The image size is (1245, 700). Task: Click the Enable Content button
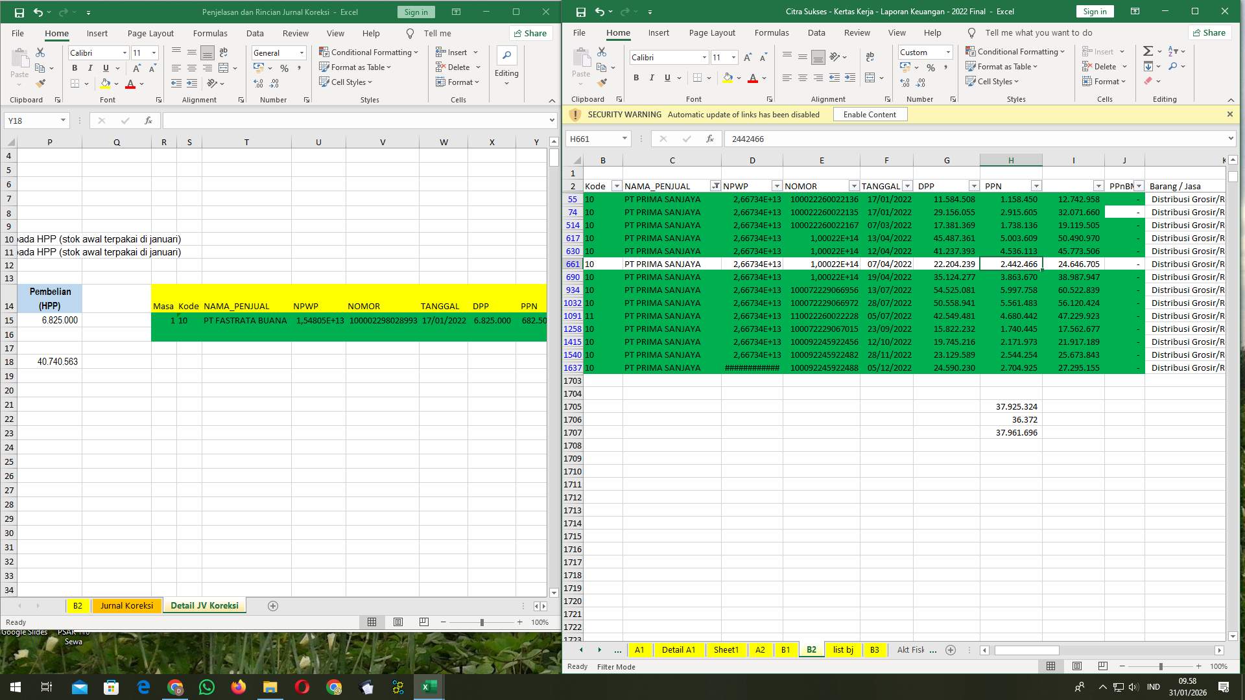point(870,114)
